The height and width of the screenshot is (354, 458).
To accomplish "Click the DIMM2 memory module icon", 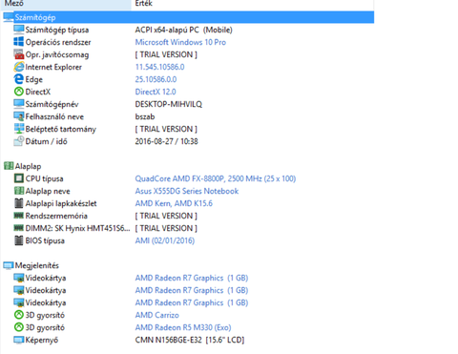I will 19,228.
